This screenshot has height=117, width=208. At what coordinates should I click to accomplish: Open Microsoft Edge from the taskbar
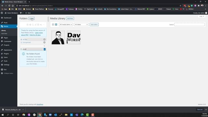82,115
